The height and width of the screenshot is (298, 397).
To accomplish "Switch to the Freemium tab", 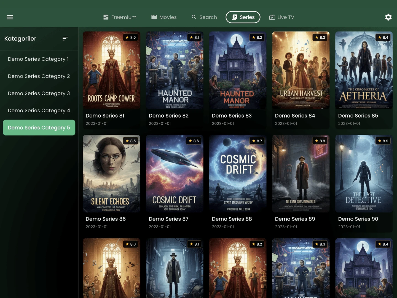I will (x=120, y=17).
